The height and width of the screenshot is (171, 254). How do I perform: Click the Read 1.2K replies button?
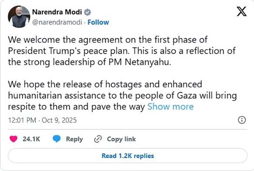point(127,156)
